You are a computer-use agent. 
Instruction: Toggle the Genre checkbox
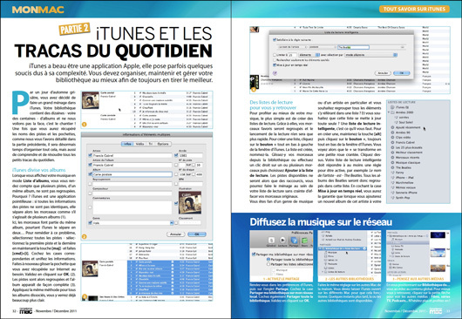[x=90, y=223]
